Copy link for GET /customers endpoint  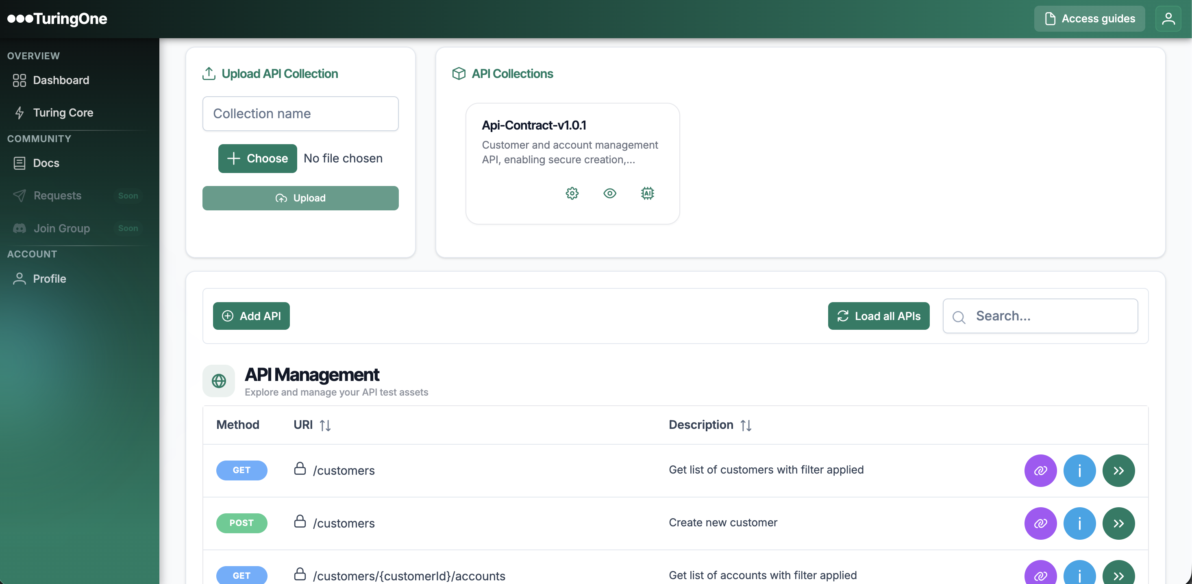(1040, 470)
